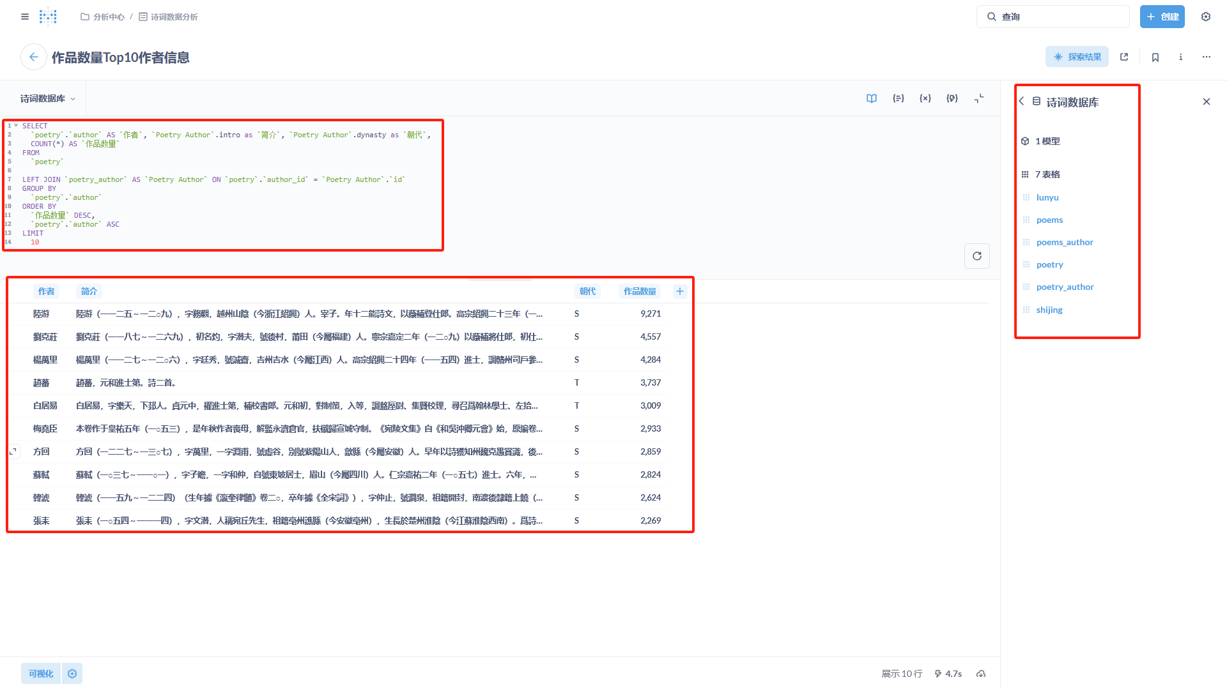Click the 作品数量 column header
Image resolution: width=1227 pixels, height=689 pixels.
tap(640, 291)
